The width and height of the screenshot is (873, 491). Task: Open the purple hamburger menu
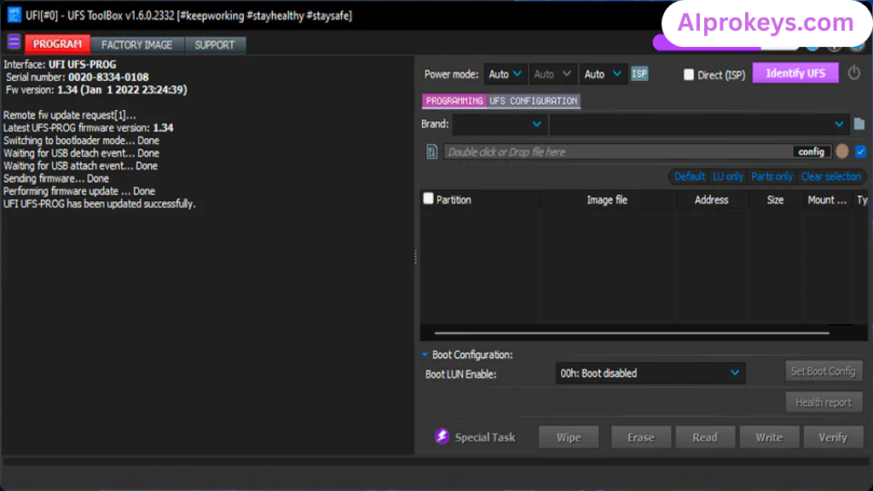pyautogui.click(x=14, y=43)
